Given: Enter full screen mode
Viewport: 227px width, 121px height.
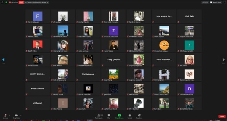Looking at the screenshot, I should pyautogui.click(x=225, y=2).
